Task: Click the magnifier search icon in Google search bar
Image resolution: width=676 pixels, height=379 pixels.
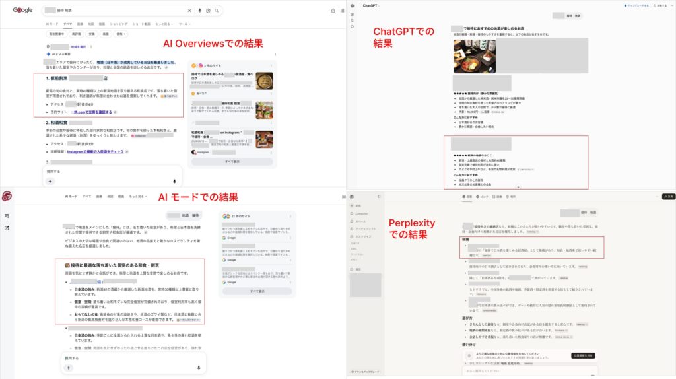Action: click(x=217, y=11)
